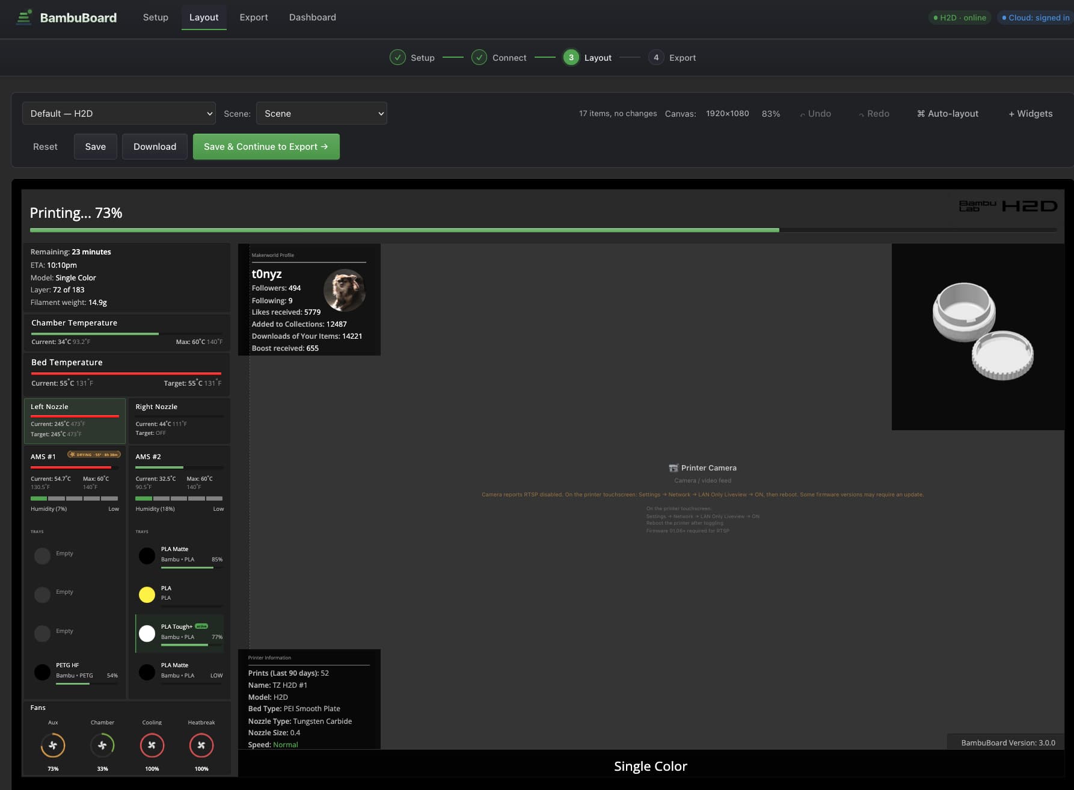Click the AMS #1 drying badge
This screenshot has width=1074, height=790.
94,455
